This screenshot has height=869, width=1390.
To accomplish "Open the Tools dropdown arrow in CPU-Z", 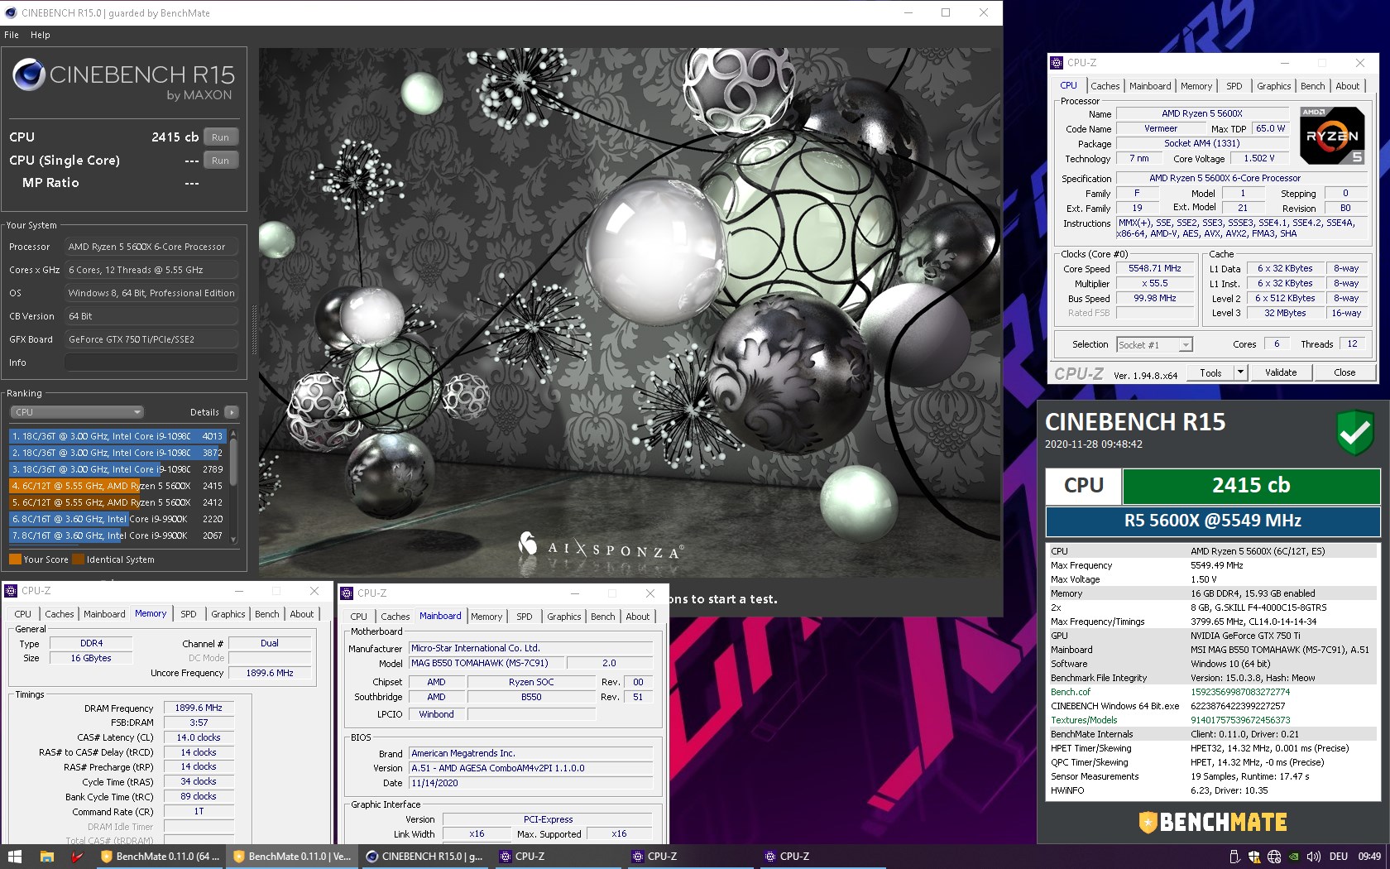I will coord(1240,373).
